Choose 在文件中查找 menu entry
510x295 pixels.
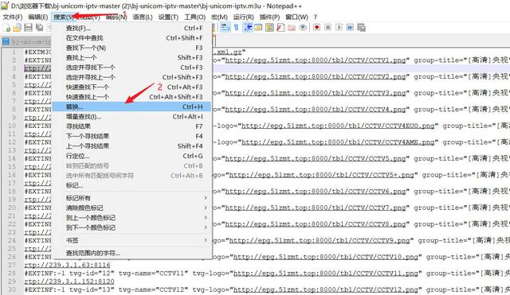[131, 38]
